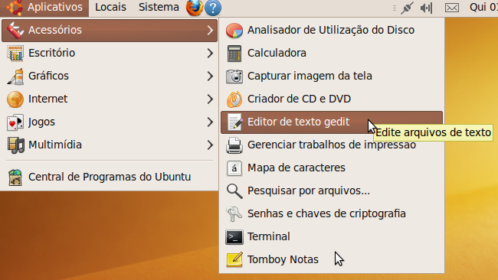Select the Acessórios category
Image resolution: width=498 pixels, height=280 pixels.
110,30
